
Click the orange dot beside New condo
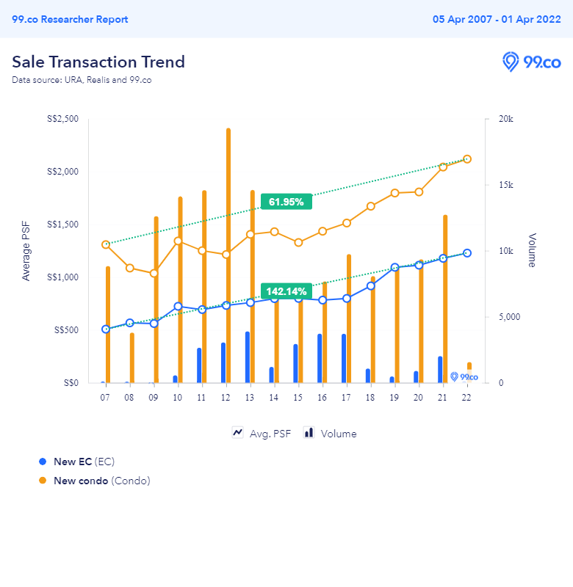point(43,481)
